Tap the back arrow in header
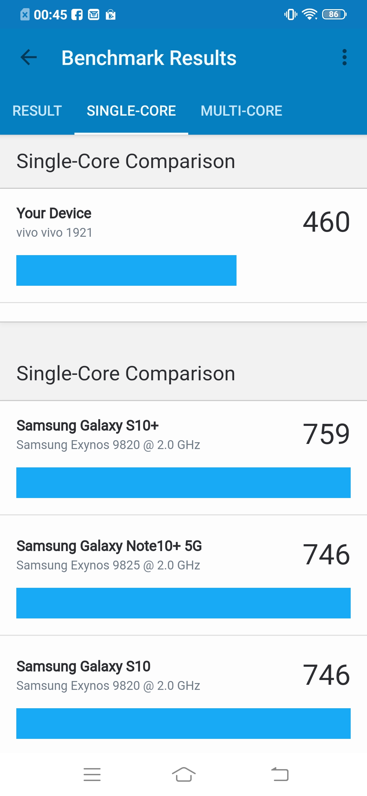The image size is (367, 796). coord(29,57)
